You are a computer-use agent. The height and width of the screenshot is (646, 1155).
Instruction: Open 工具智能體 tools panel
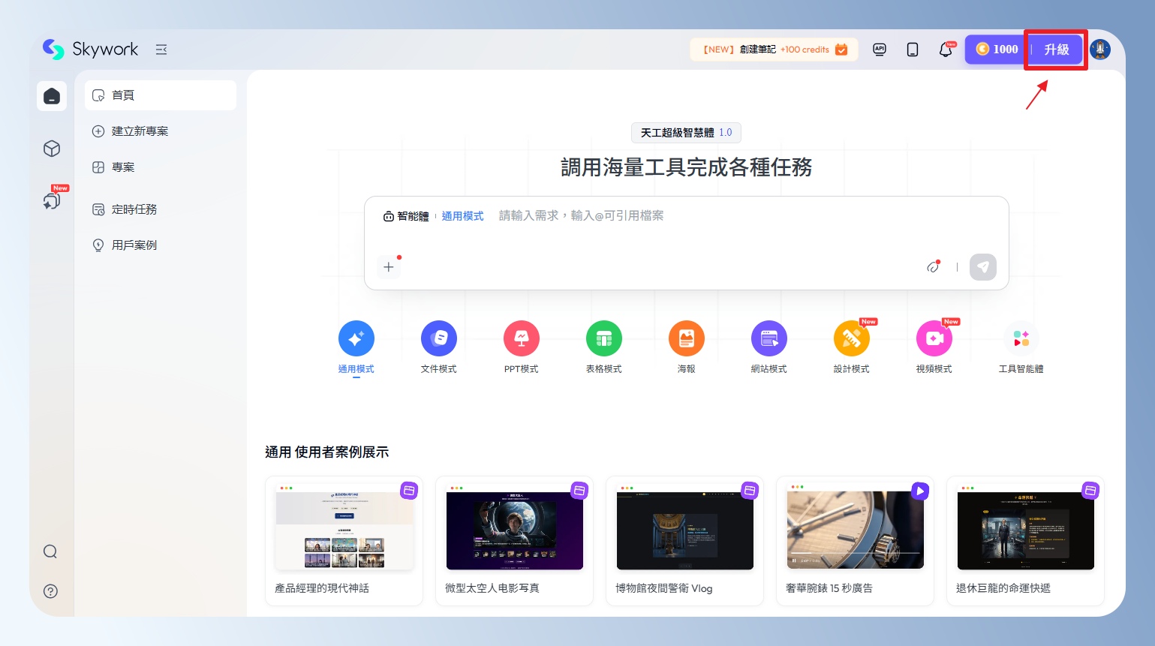1021,339
